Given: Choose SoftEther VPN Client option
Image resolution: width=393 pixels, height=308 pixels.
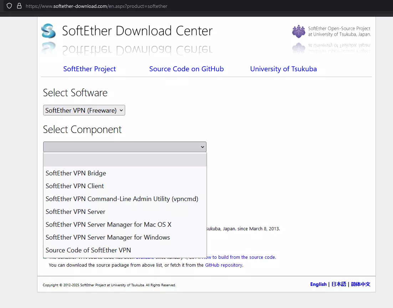Looking at the screenshot, I should click(125, 186).
